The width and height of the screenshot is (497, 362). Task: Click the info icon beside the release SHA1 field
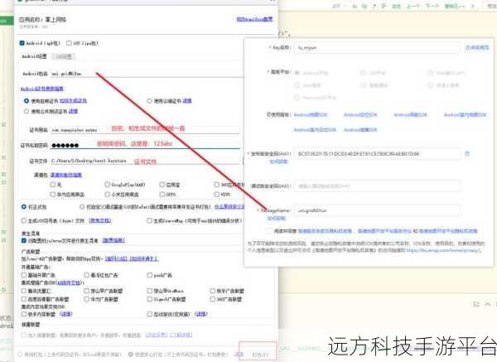(467, 154)
